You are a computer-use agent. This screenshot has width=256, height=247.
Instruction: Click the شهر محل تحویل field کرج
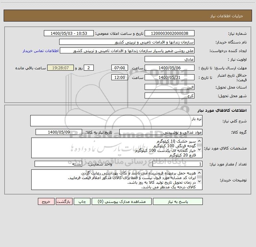[170, 95]
